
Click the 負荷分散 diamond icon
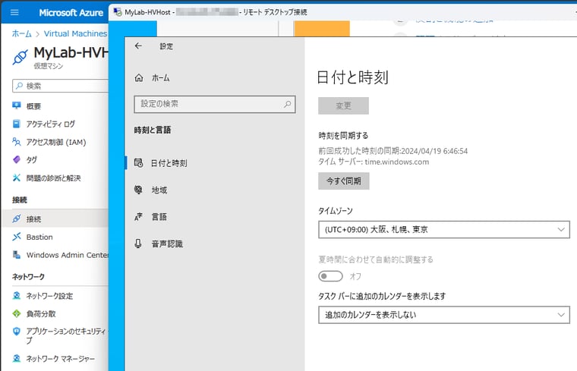click(16, 313)
